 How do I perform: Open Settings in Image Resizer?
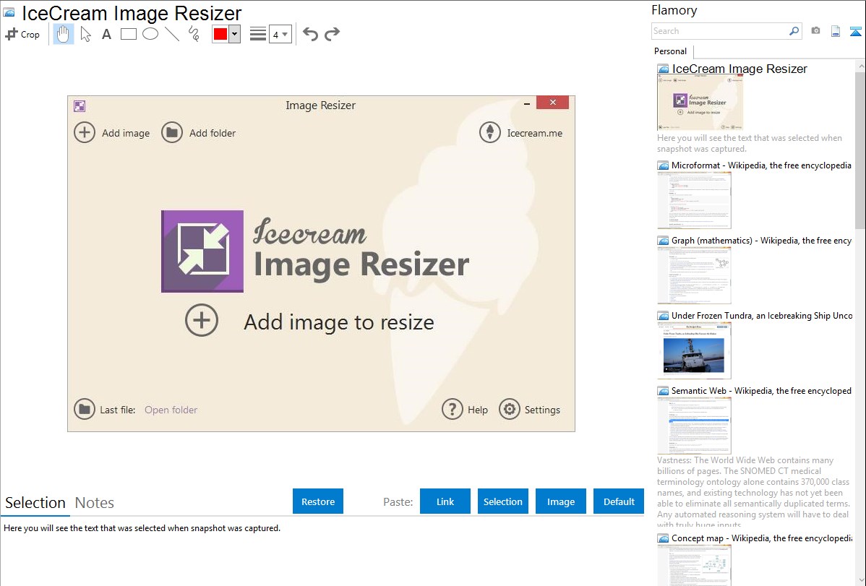click(x=530, y=409)
